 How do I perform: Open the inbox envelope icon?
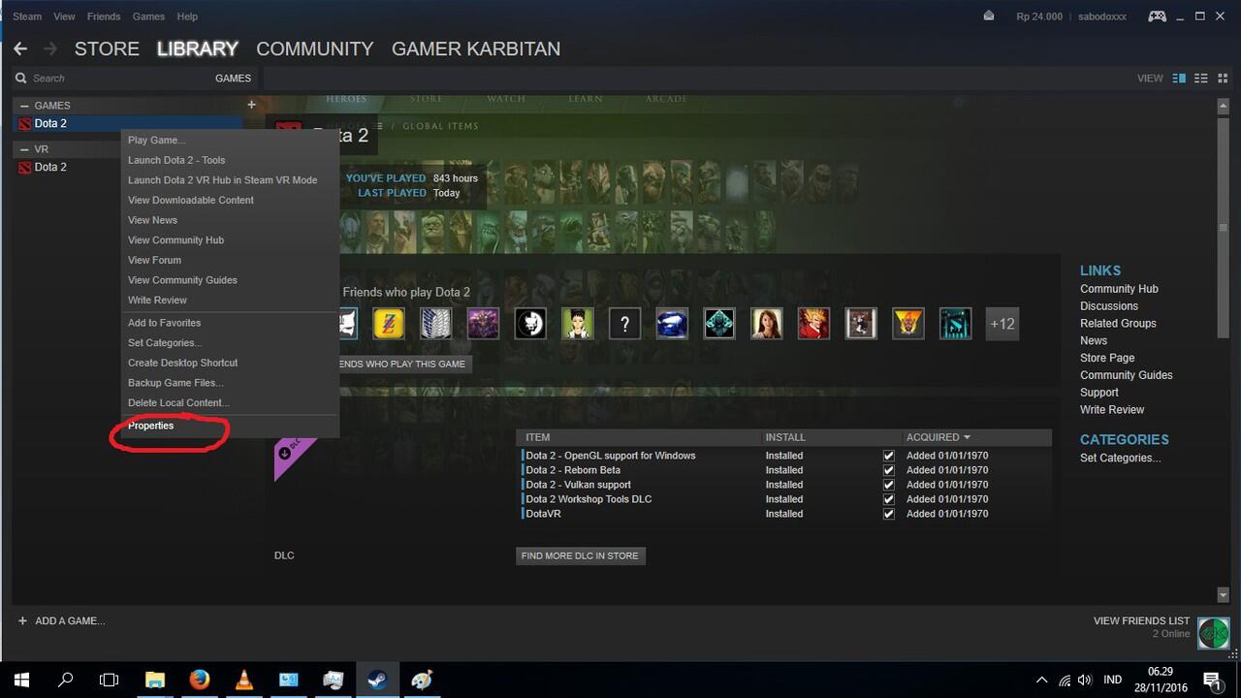(x=989, y=16)
